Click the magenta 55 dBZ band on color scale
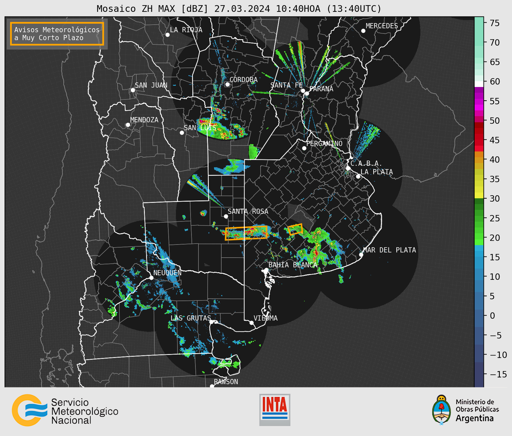This screenshot has height=436, width=512. coord(479,101)
